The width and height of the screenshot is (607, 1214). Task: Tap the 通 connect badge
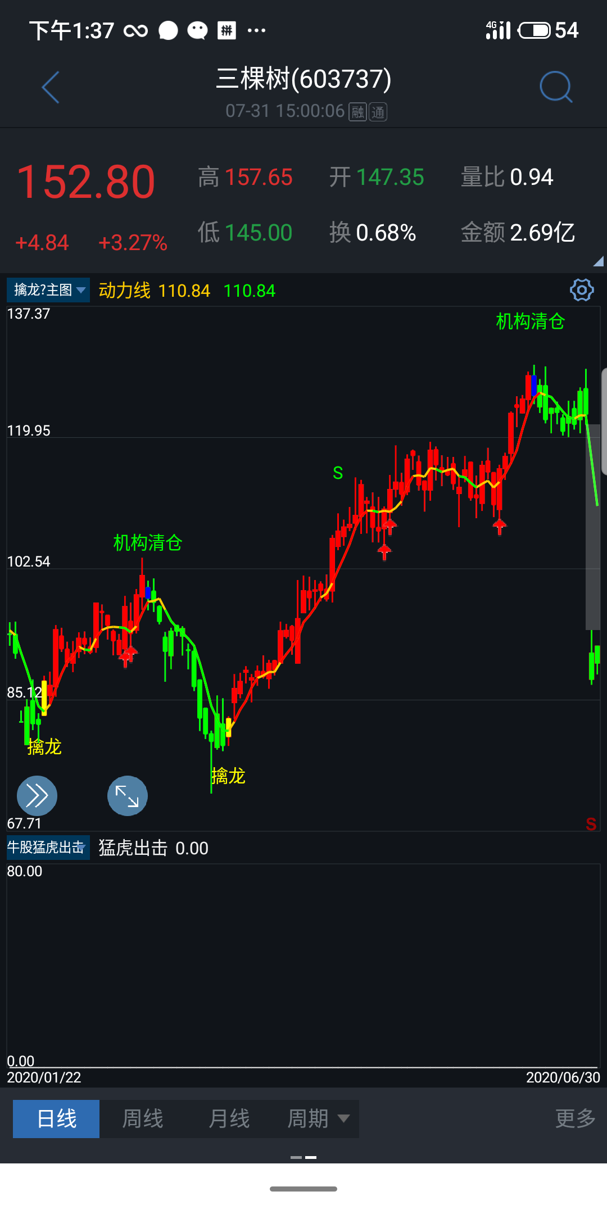(x=378, y=112)
